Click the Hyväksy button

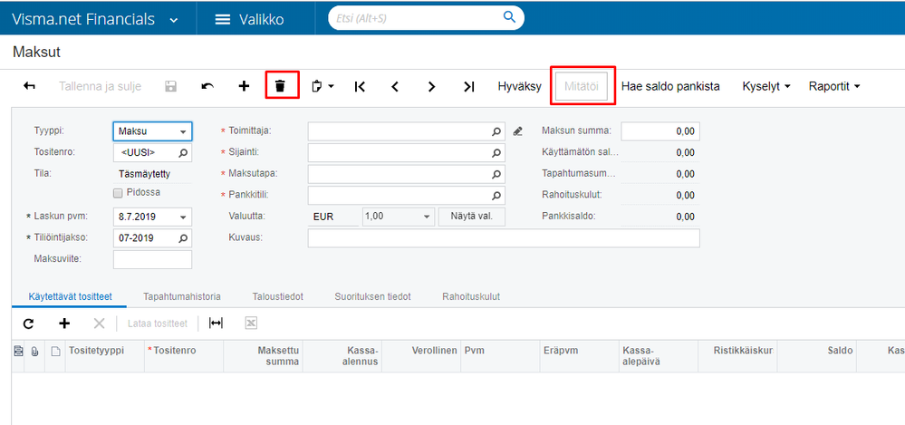[x=519, y=87]
